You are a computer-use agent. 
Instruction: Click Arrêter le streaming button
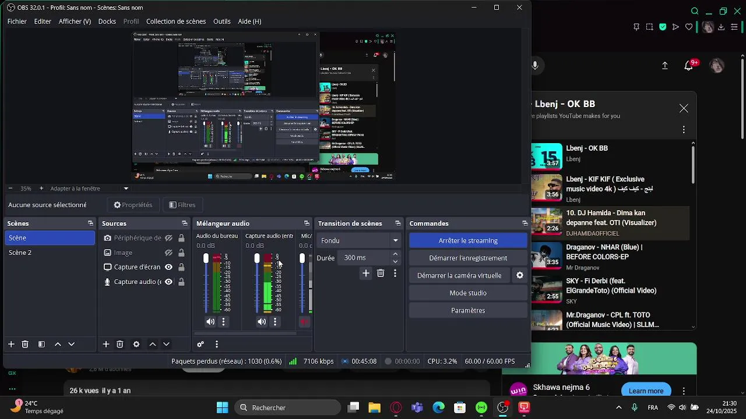tap(468, 240)
